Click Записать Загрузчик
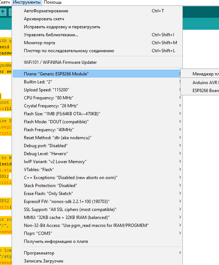The image size is (219, 265). (97, 261)
